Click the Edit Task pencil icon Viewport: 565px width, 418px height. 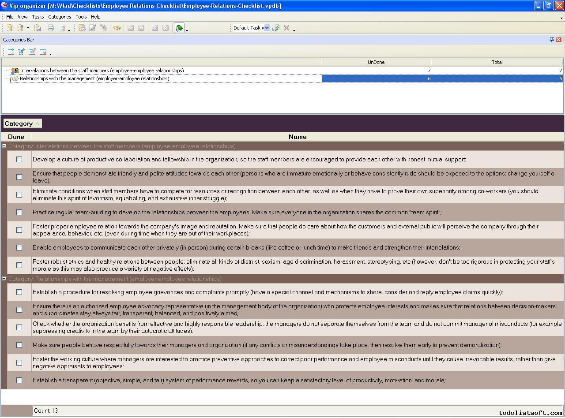pyautogui.click(x=93, y=28)
